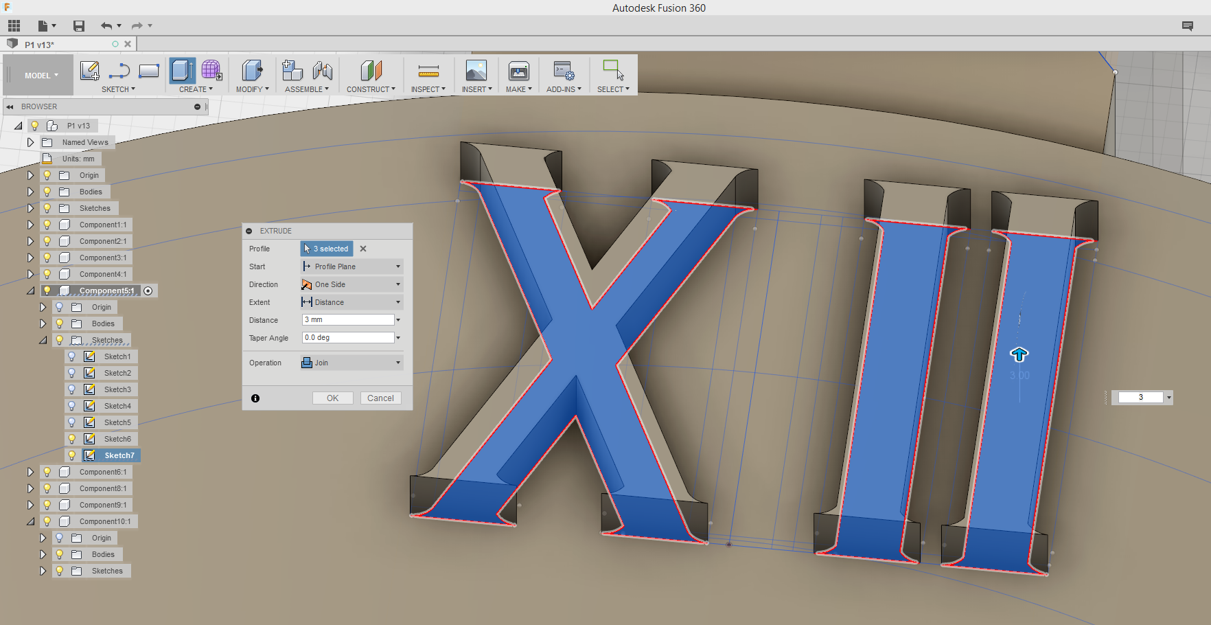Image resolution: width=1211 pixels, height=625 pixels.
Task: Toggle visibility bulb of Sketch1
Action: coord(71,356)
